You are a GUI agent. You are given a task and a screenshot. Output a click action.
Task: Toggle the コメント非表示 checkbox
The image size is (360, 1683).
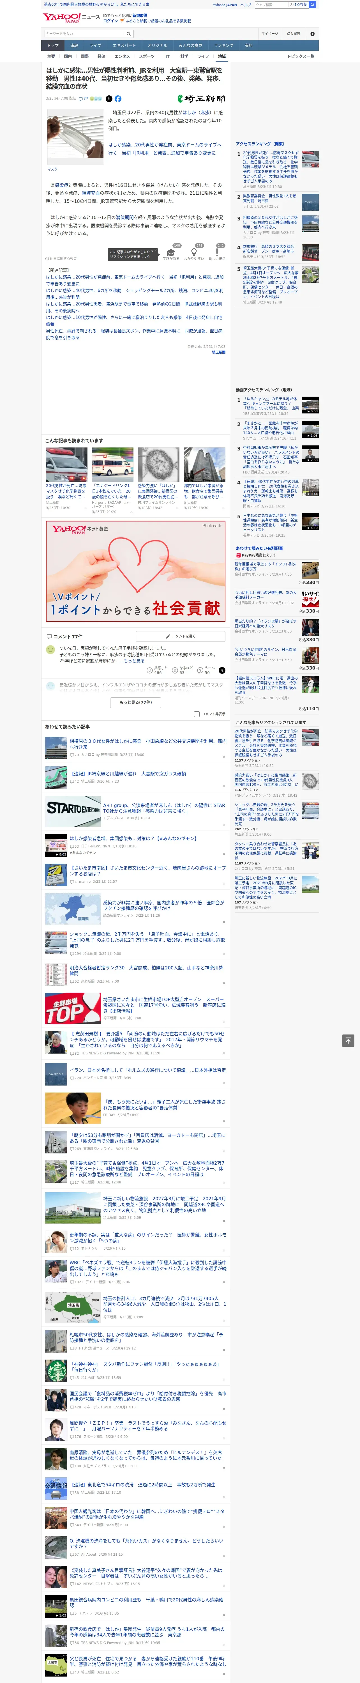pyautogui.click(x=197, y=714)
